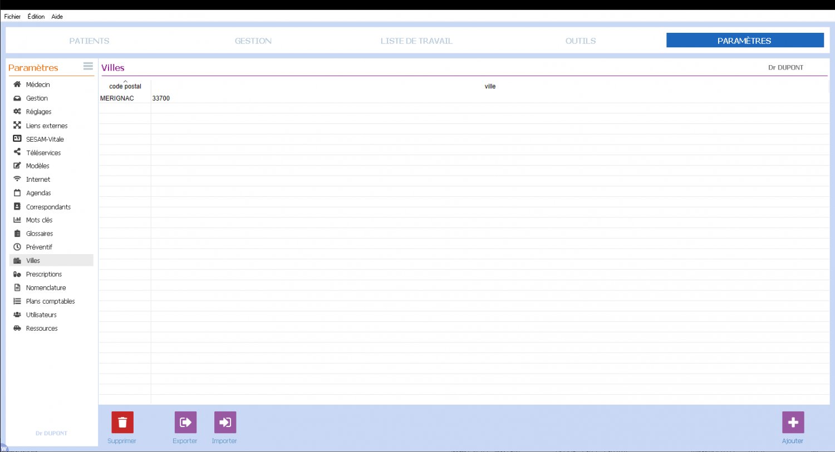
Task: Switch to the OUTILS tab
Action: (x=581, y=41)
